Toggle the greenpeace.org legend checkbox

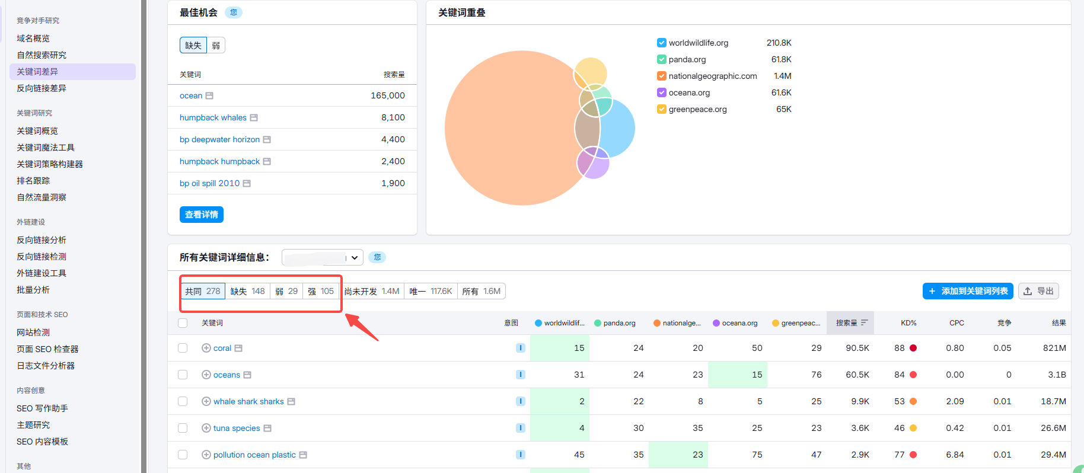(x=661, y=109)
